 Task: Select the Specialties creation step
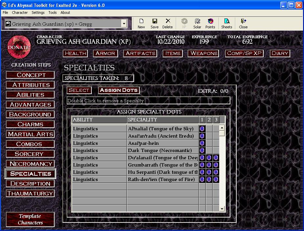(30, 174)
